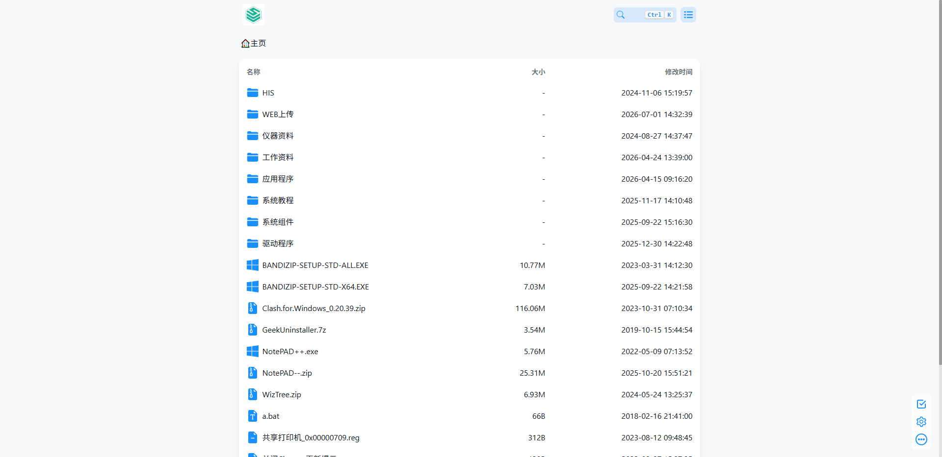
Task: Click date 2026-07-01 14:32:39
Action: (657, 115)
